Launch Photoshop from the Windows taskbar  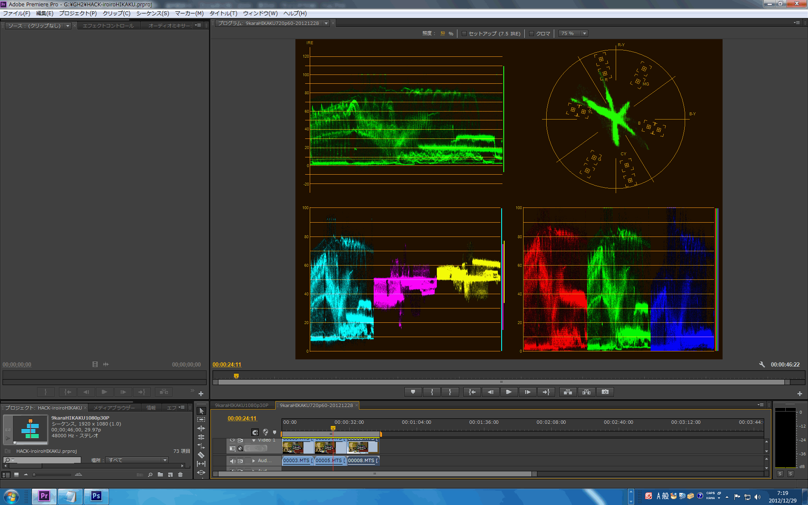[96, 496]
